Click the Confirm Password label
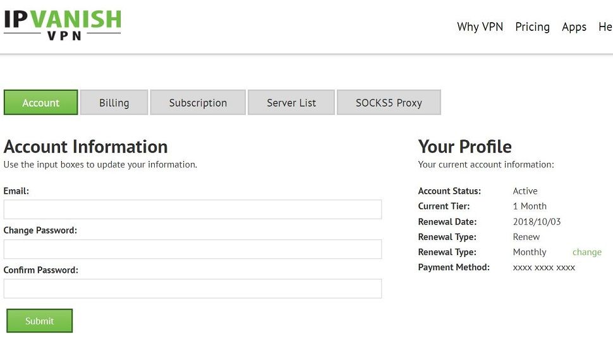This screenshot has height=344, width=613. click(x=41, y=270)
